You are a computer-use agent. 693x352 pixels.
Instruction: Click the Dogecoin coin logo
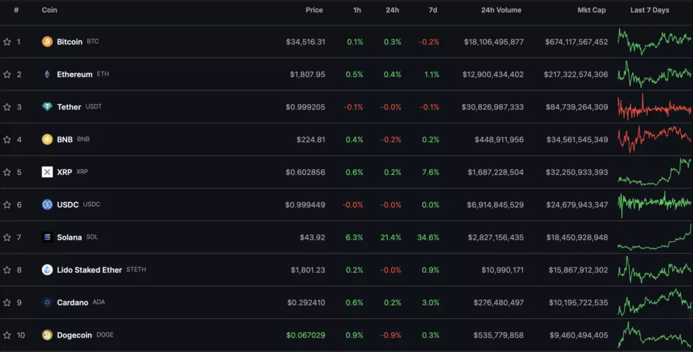pyautogui.click(x=47, y=335)
